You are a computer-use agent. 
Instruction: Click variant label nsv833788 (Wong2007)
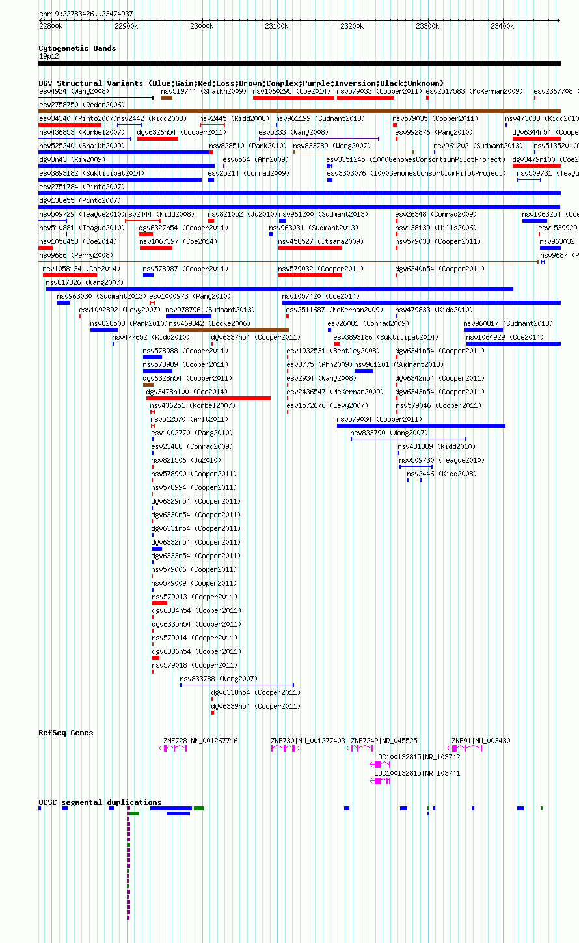click(x=219, y=679)
